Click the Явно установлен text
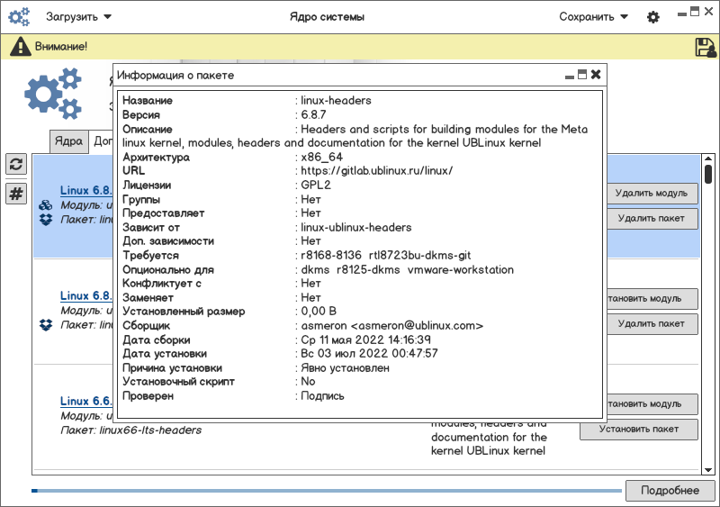 (x=345, y=368)
